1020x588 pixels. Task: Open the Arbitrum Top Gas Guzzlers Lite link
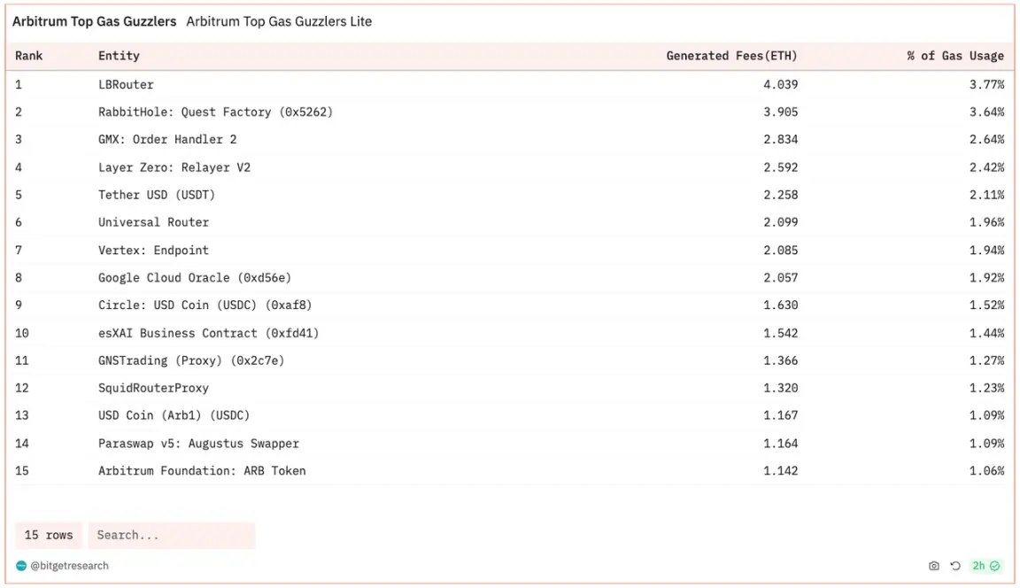pos(279,21)
